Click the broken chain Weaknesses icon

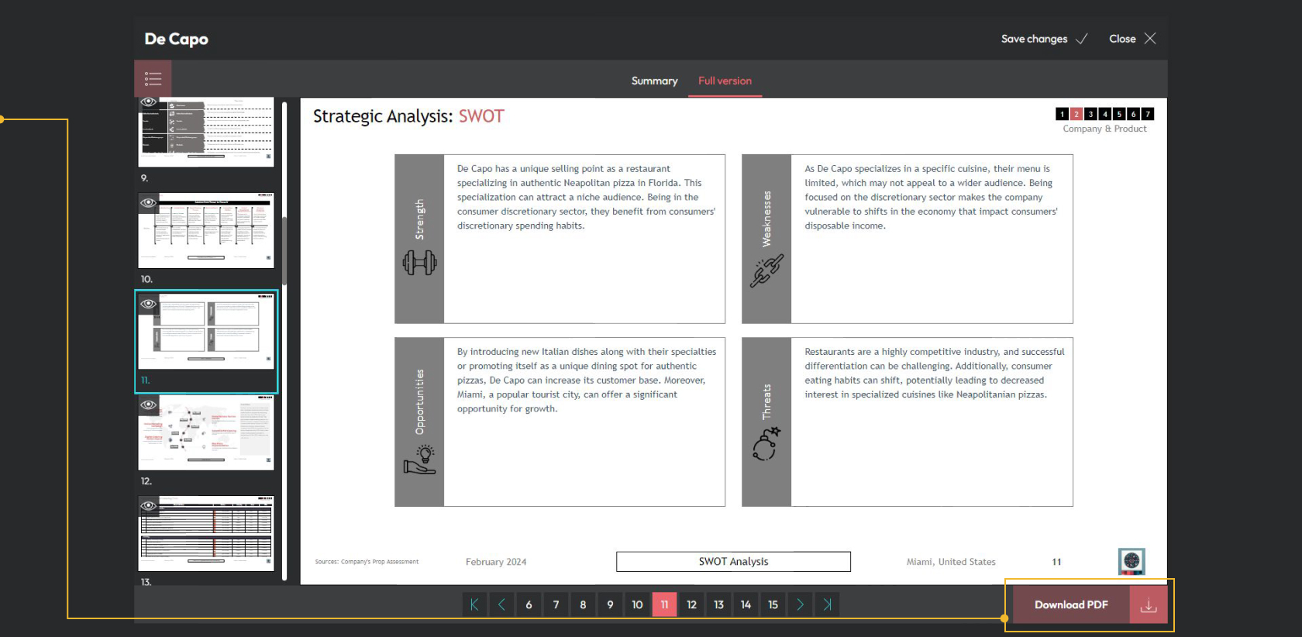pyautogui.click(x=766, y=271)
